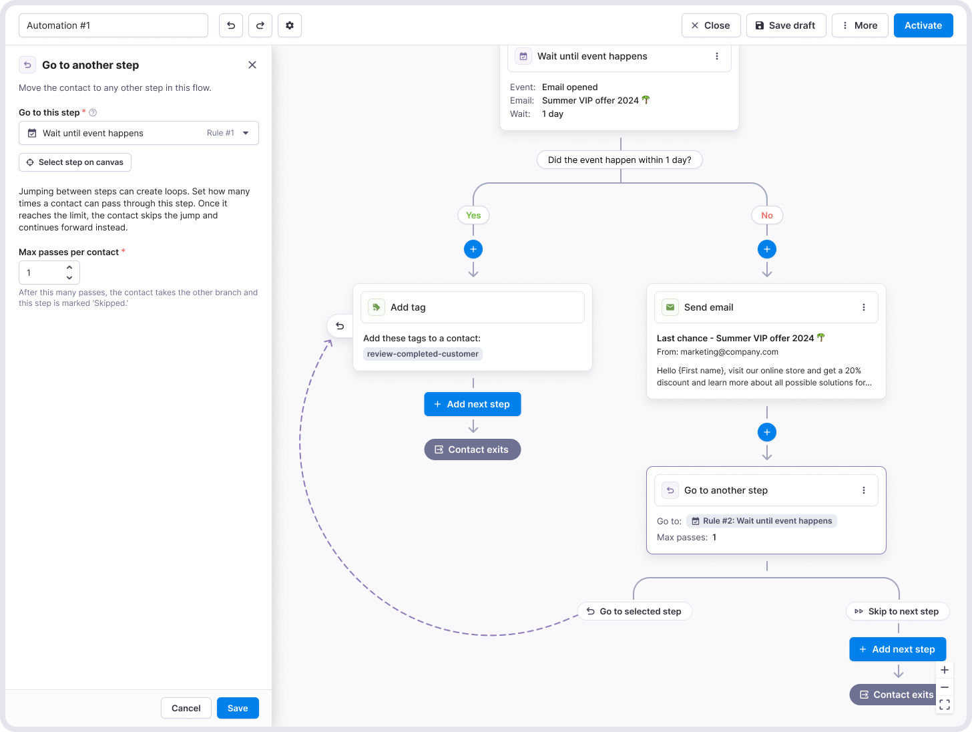
Task: Click the plus button under the No branch
Action: click(767, 249)
